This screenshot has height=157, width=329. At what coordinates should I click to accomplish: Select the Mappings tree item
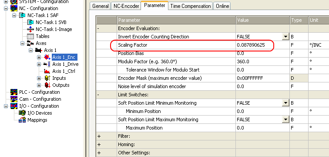pyautogui.click(x=37, y=120)
